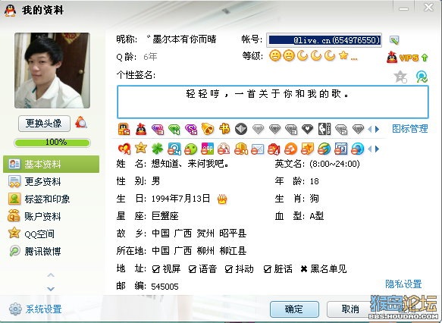Click the black heart diamond icon
Image resolution: width=442 pixels, height=323 pixels.
pos(308,130)
